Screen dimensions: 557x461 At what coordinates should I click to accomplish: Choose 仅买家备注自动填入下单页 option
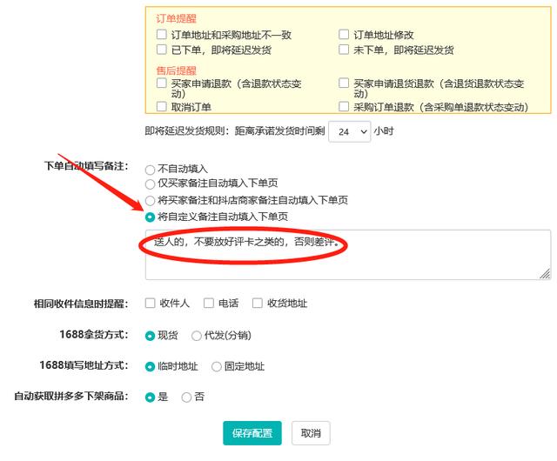[150, 184]
